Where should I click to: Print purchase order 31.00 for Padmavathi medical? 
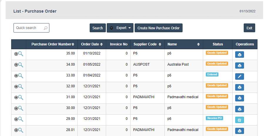coord(239,98)
